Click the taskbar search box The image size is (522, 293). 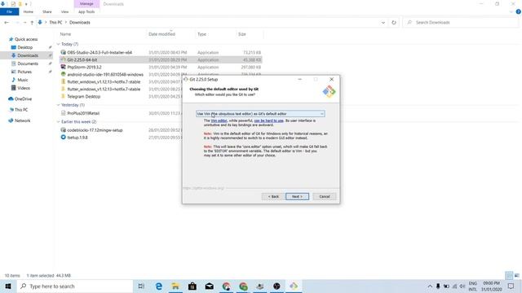[74, 286]
